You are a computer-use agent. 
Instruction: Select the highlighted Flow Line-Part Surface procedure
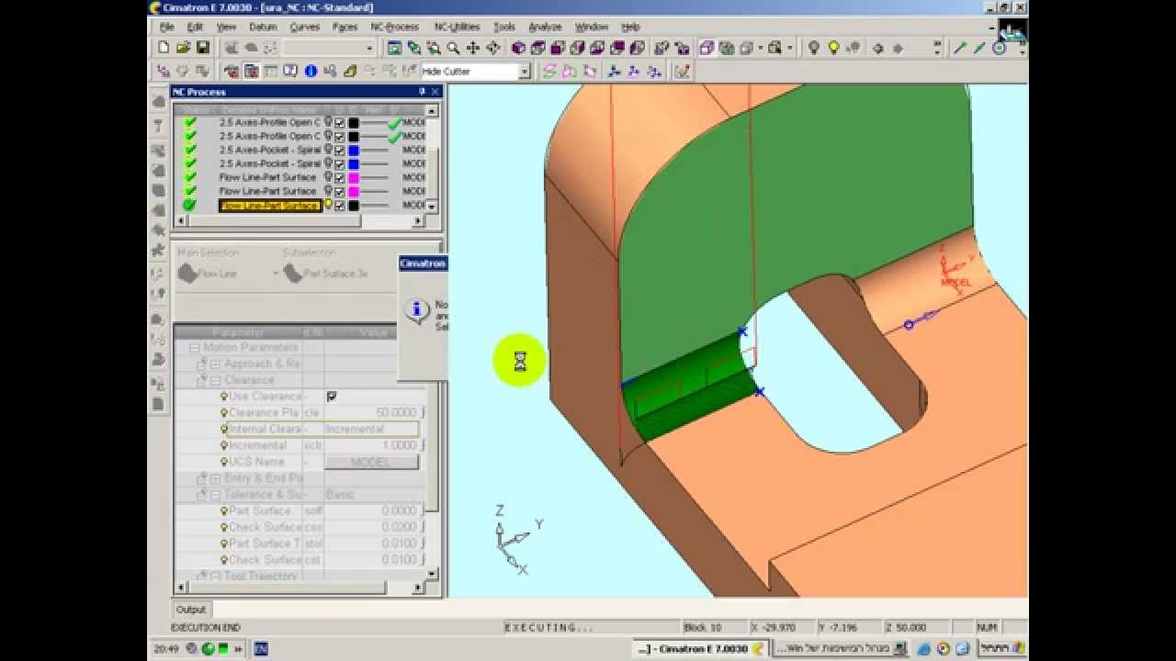click(x=269, y=205)
